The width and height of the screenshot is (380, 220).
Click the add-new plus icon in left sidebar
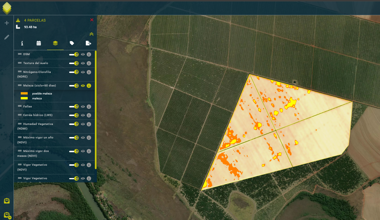pos(7,23)
